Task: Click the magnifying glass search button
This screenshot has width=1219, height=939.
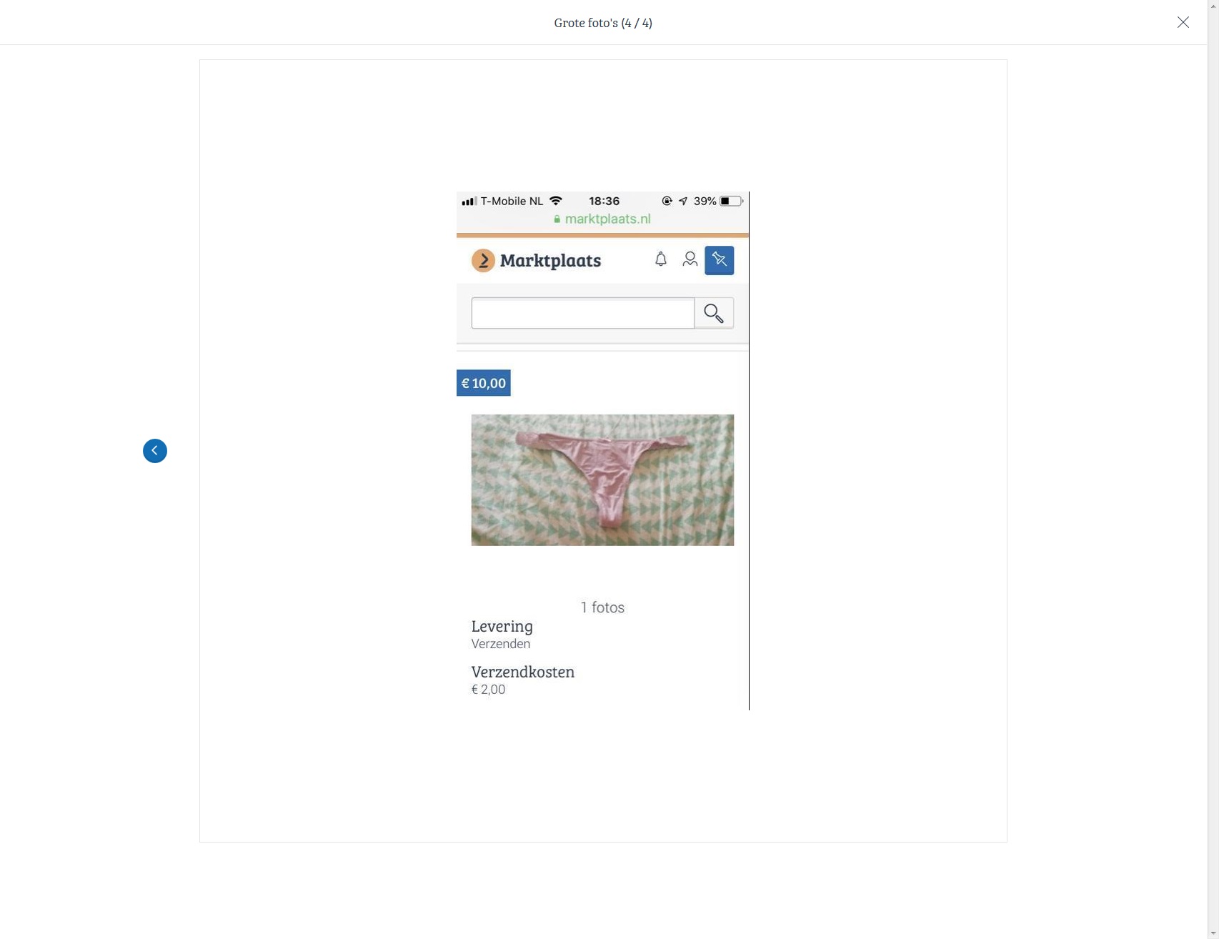Action: click(714, 313)
